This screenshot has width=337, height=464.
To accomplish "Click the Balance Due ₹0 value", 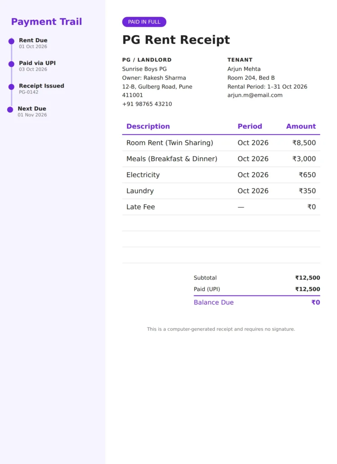I will coord(316,302).
